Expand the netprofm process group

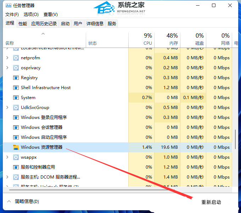7,58
